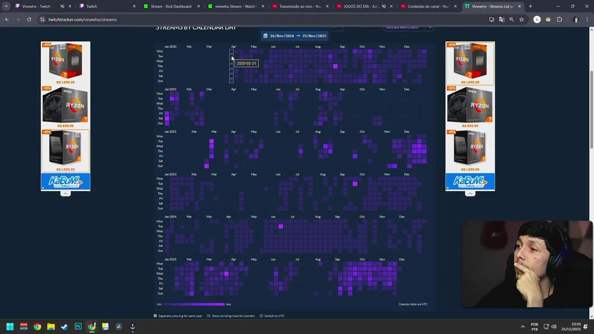Open the tab search dropdown arrow
This screenshot has width=594, height=334.
6,6
